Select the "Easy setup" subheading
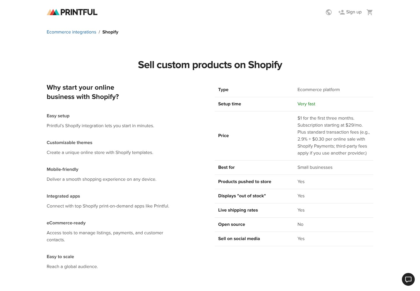 pyautogui.click(x=58, y=116)
